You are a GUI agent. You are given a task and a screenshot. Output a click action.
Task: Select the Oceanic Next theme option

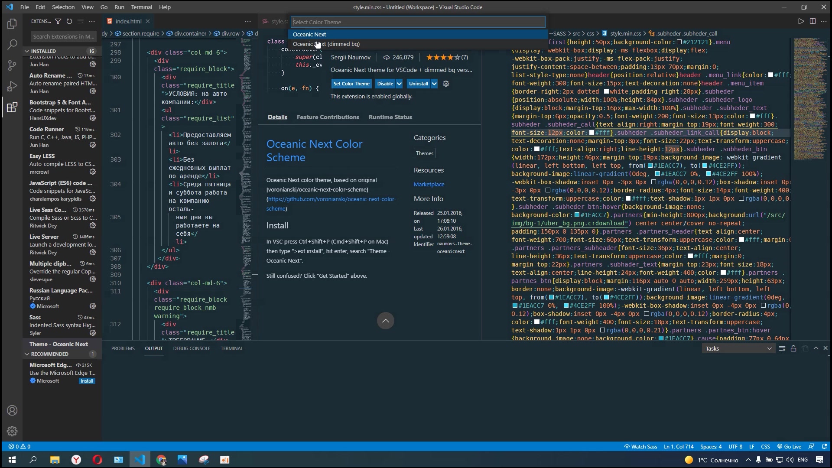[418, 34]
